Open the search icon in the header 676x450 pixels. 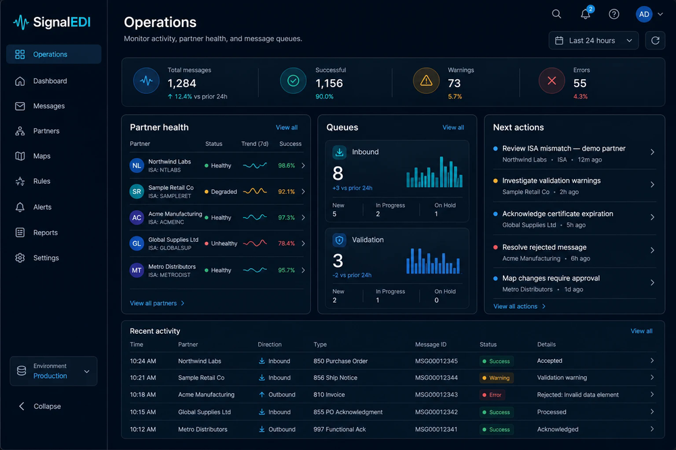[x=556, y=14]
